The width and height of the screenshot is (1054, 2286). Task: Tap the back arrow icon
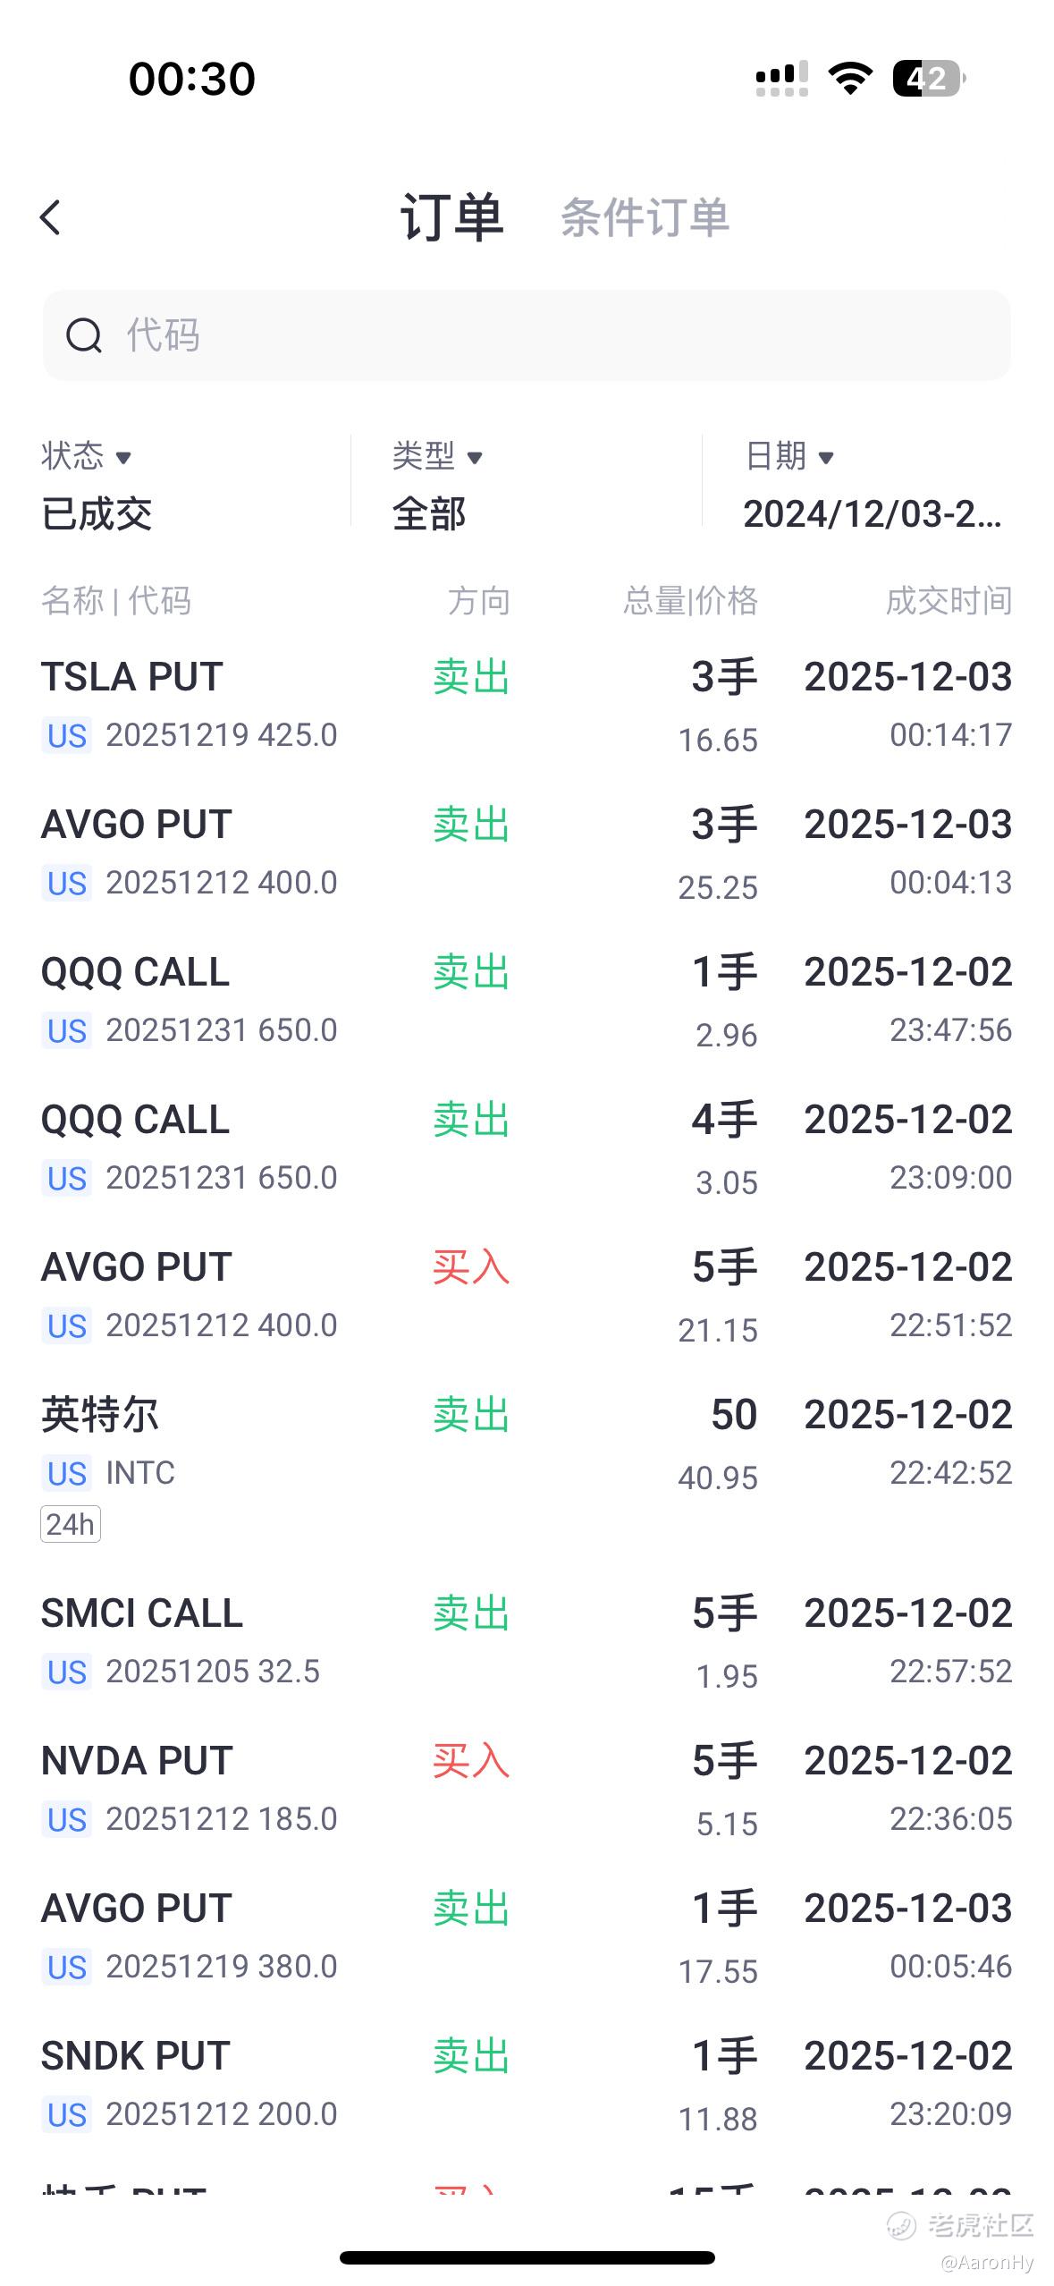coord(51,217)
